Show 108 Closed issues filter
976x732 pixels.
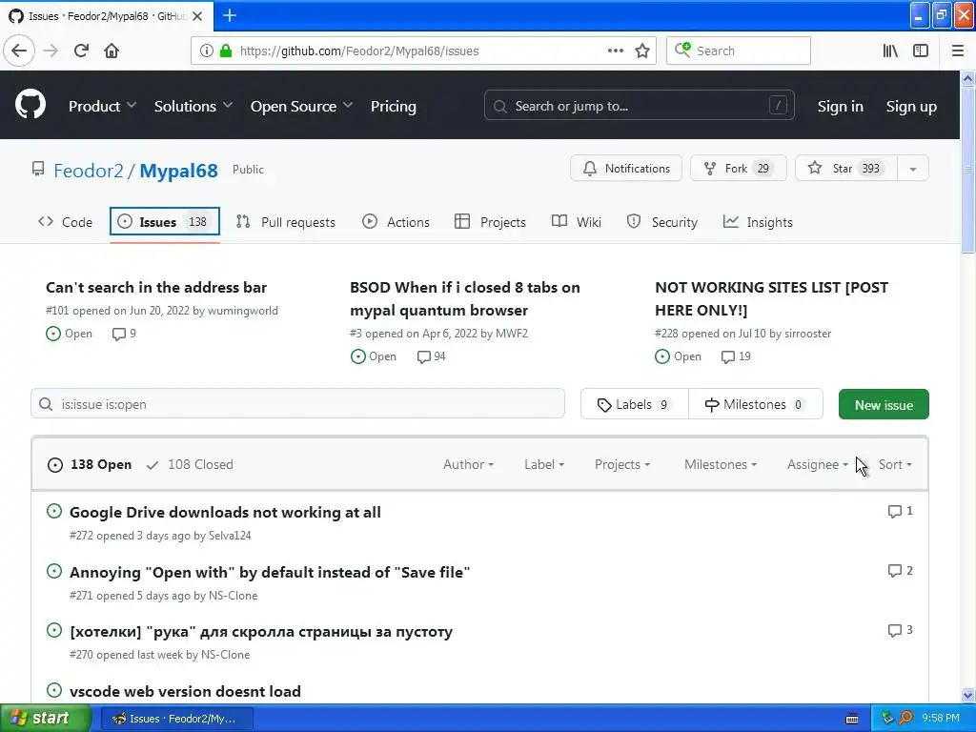190,464
